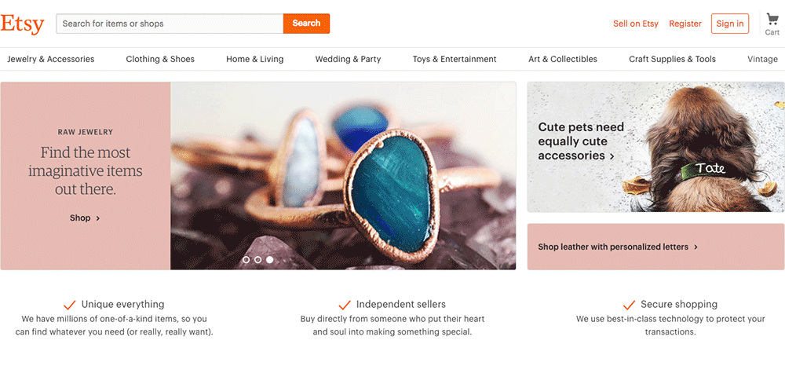Click the Unique everything checkmark icon
The width and height of the screenshot is (785, 366).
pyautogui.click(x=69, y=305)
